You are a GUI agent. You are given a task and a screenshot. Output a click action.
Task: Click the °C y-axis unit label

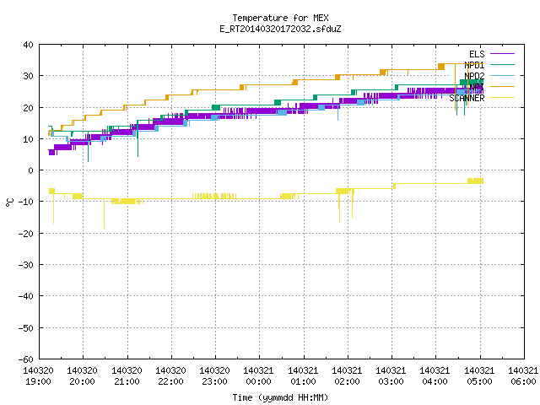coord(9,202)
